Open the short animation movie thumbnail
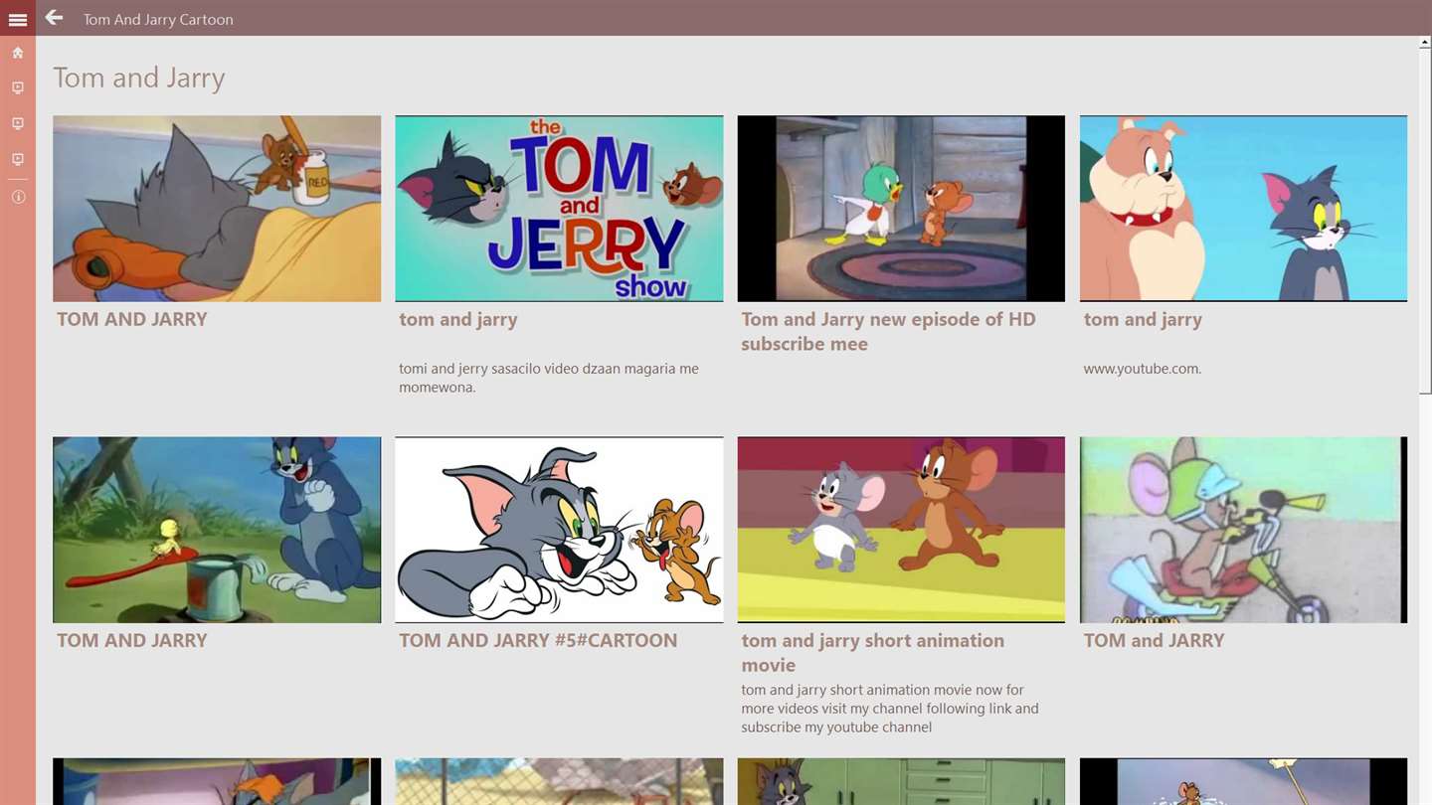The image size is (1432, 805). 901,530
